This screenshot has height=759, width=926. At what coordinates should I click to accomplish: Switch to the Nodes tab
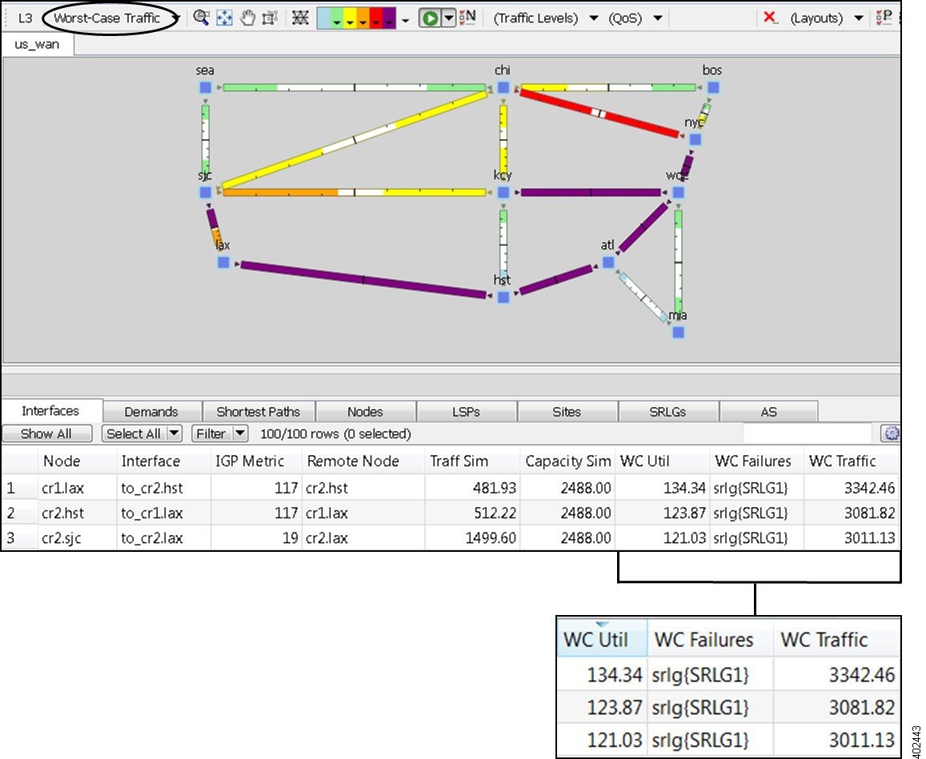click(x=365, y=411)
